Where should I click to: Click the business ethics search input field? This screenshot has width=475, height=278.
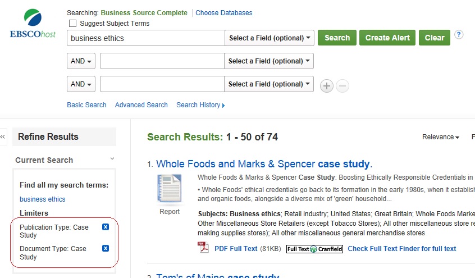(145, 38)
